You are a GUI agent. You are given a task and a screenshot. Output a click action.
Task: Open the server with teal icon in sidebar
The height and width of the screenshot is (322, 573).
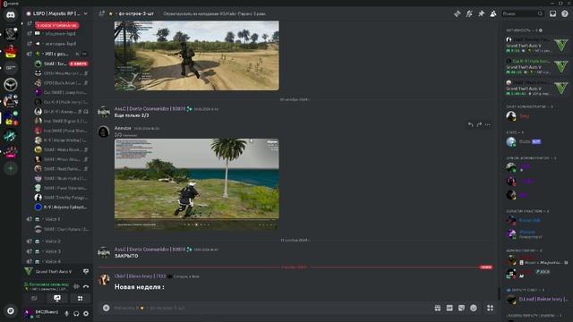[11, 135]
